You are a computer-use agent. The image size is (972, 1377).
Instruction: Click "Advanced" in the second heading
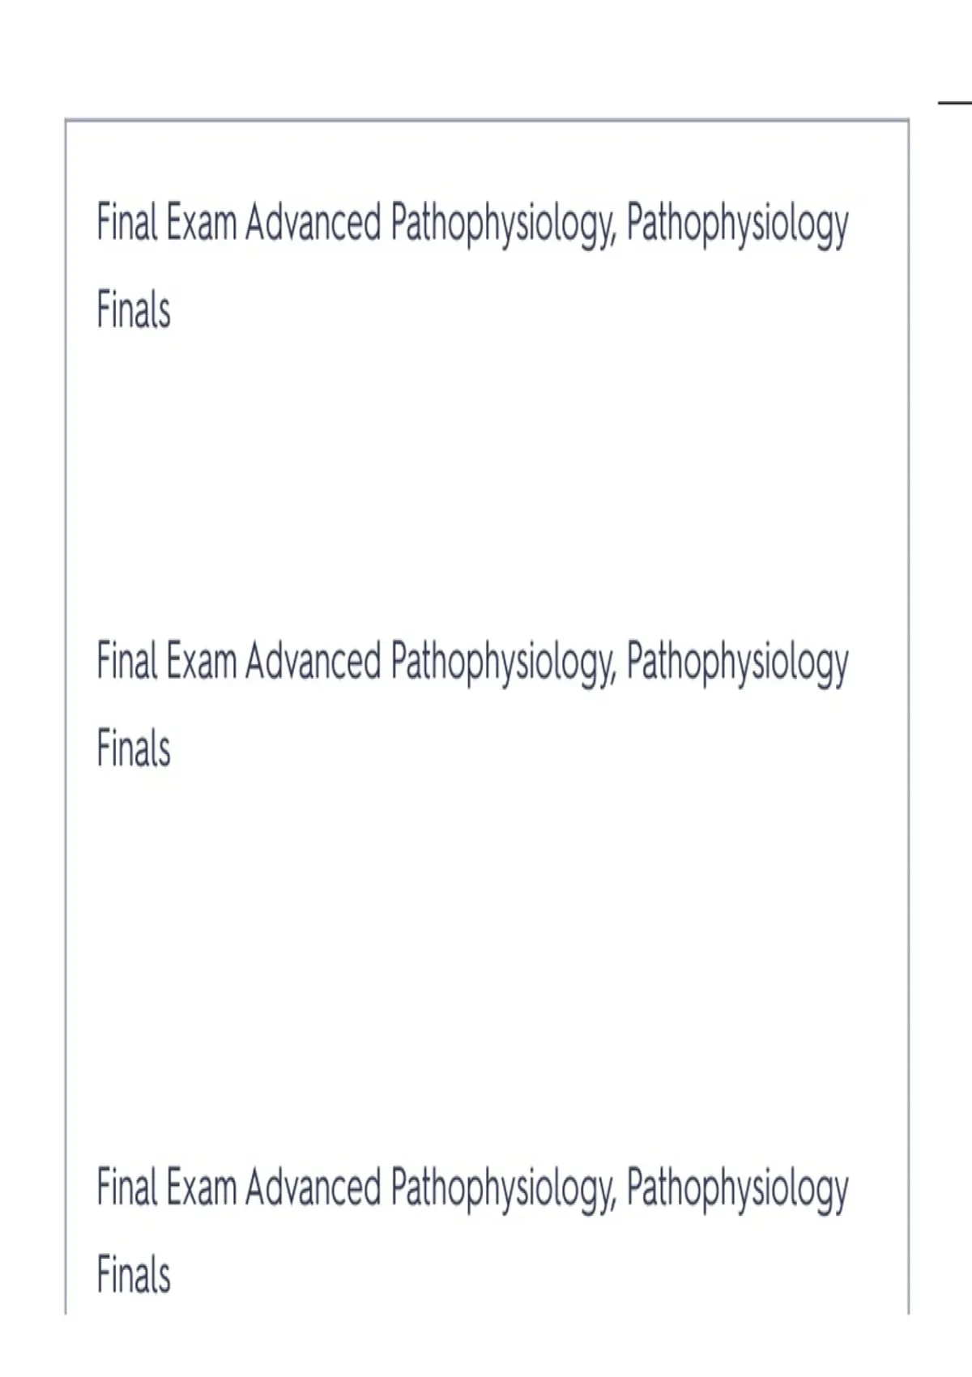tap(313, 661)
